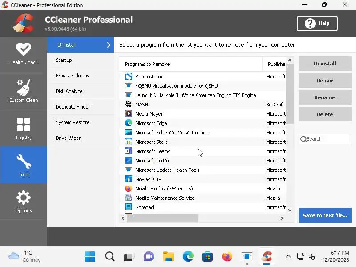Image resolution: width=356 pixels, height=267 pixels.
Task: Select the Uninstall tool tab
Action: point(81,45)
